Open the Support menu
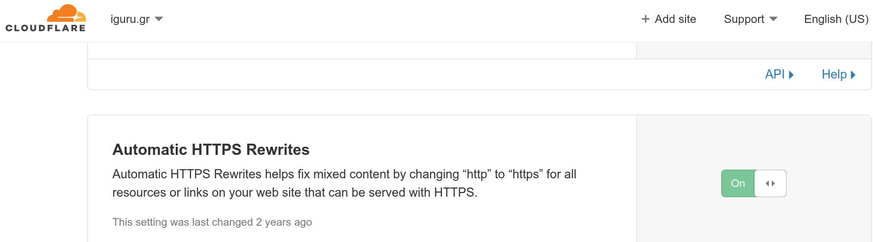This screenshot has height=242, width=873. click(x=750, y=19)
